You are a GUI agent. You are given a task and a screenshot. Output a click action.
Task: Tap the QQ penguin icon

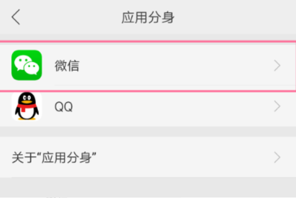pos(26,107)
